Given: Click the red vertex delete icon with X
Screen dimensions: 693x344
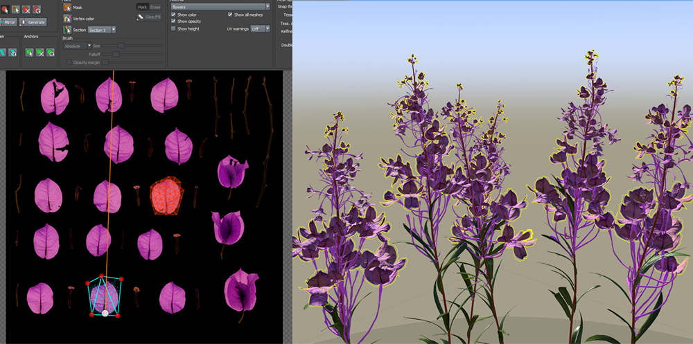Looking at the screenshot, I should (x=26, y=10).
